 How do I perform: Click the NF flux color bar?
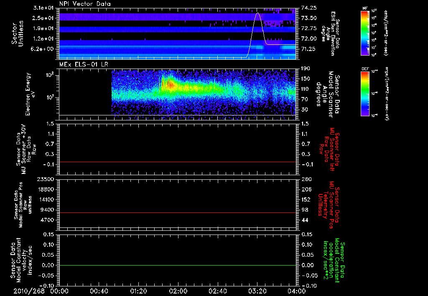click(x=365, y=33)
